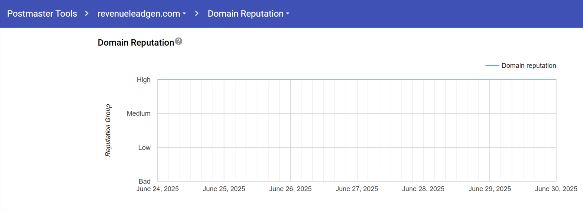Select the June 26, 2025 date label
The image size is (583, 212).
[x=290, y=189]
